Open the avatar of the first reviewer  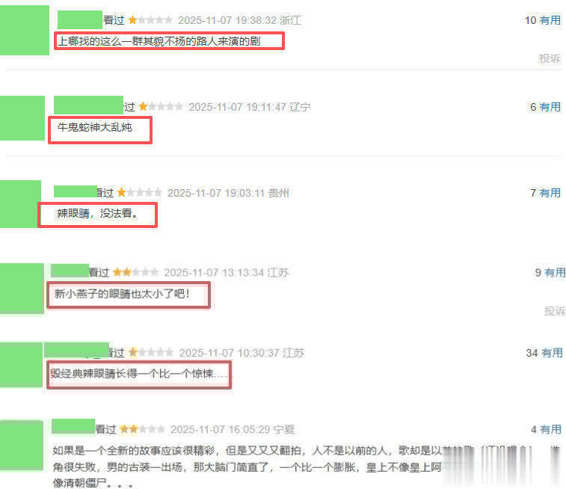click(x=25, y=31)
